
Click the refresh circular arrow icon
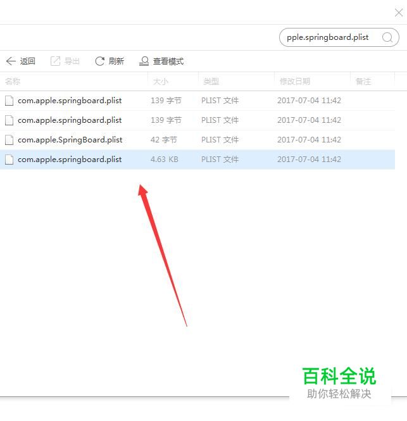(x=100, y=61)
